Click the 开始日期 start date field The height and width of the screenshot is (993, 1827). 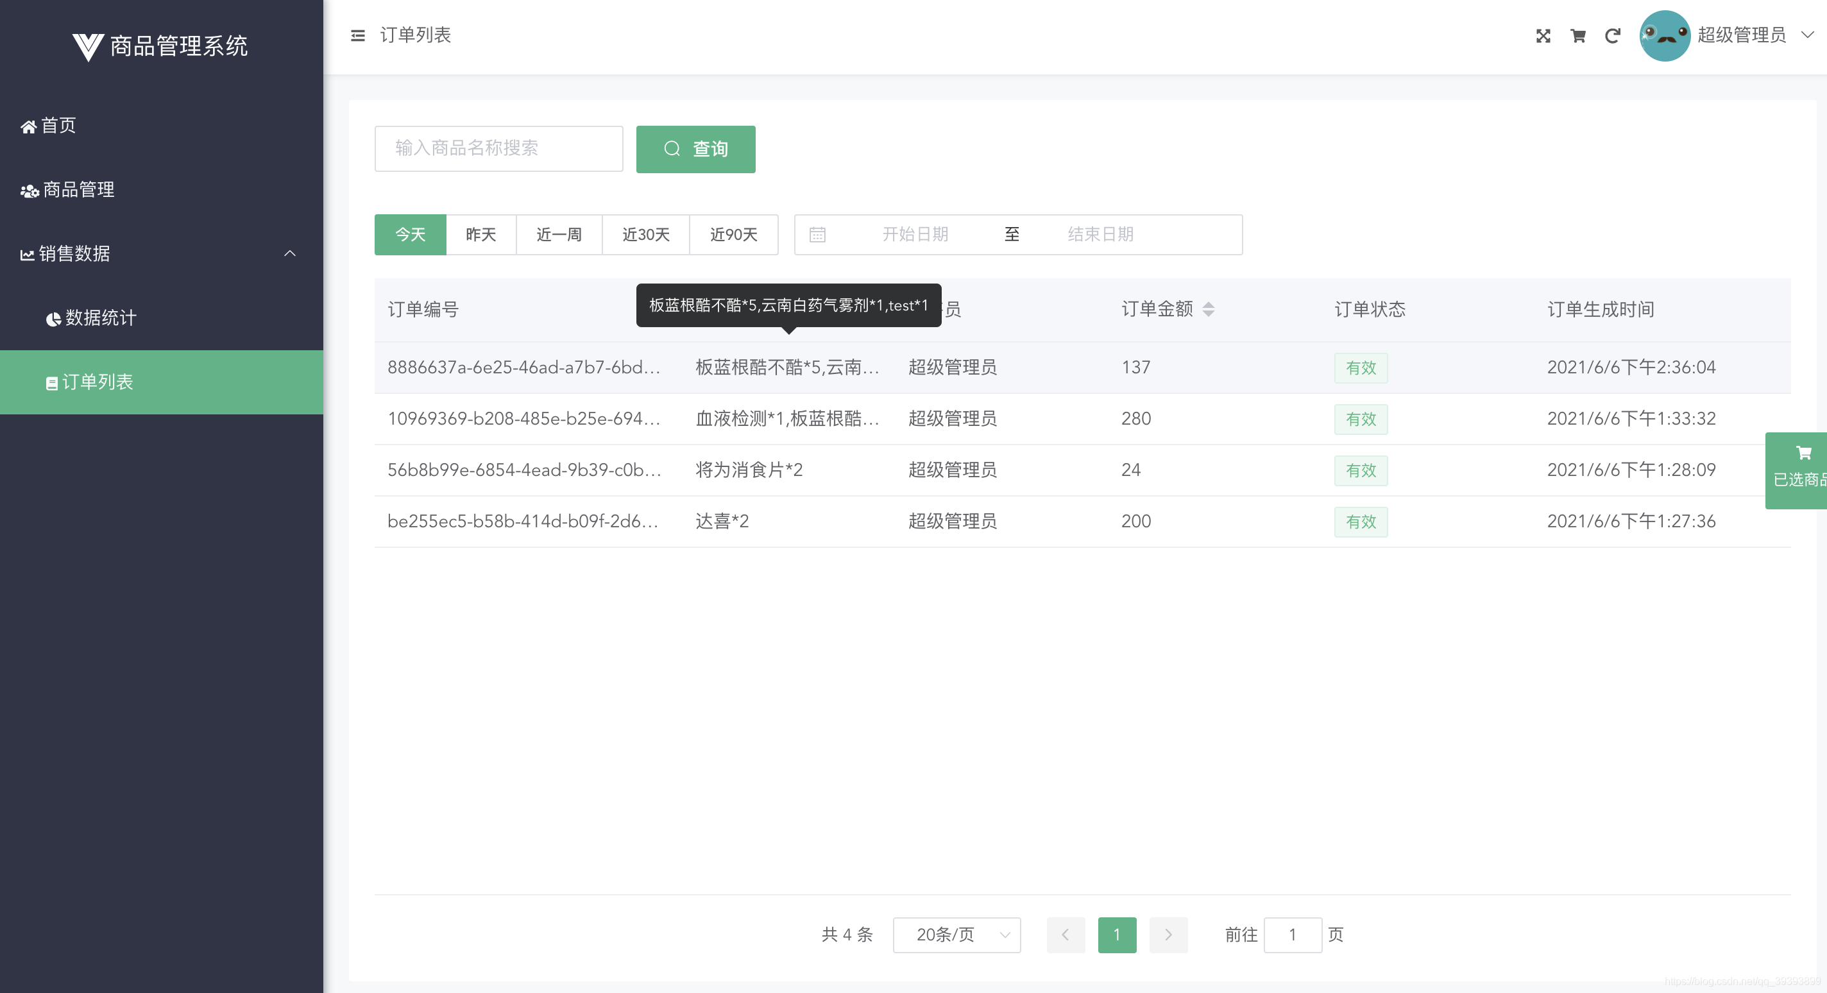coord(915,234)
